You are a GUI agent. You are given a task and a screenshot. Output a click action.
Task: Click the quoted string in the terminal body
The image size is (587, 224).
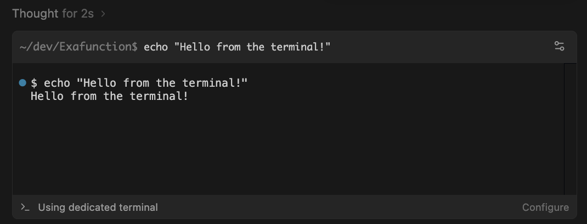click(x=162, y=83)
